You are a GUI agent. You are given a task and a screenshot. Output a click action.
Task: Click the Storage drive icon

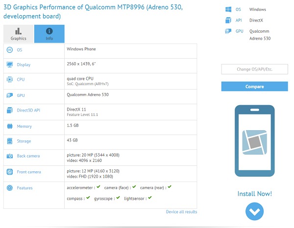point(10,141)
